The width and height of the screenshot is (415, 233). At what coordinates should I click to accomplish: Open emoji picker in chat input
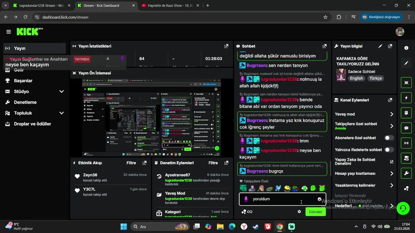tap(319, 199)
